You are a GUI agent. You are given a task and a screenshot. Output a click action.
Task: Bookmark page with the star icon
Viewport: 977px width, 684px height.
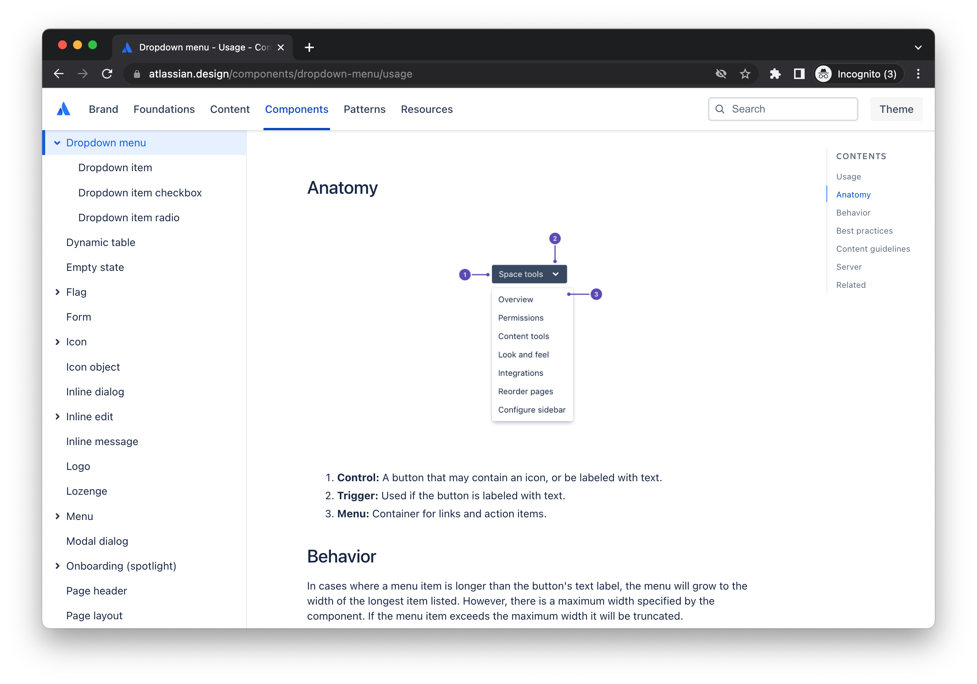point(745,74)
